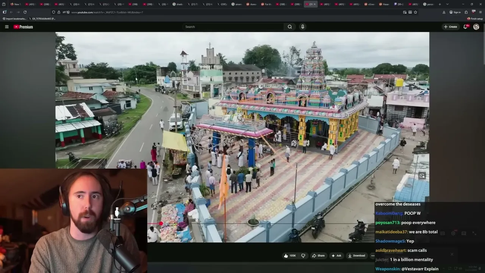Switch to the (399) YouTube tab

click(x=295, y=4)
